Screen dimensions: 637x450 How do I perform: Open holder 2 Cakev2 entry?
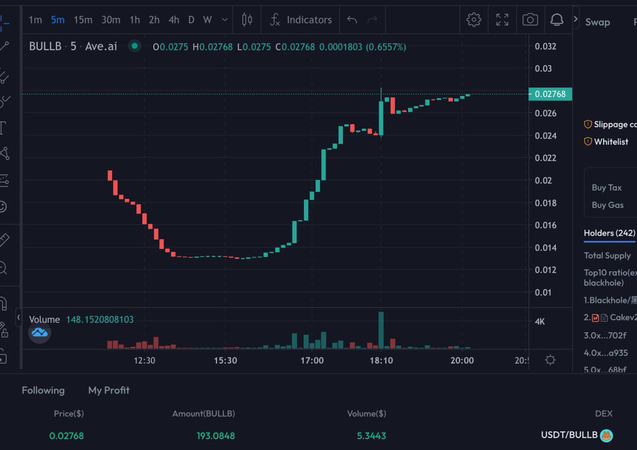610,317
